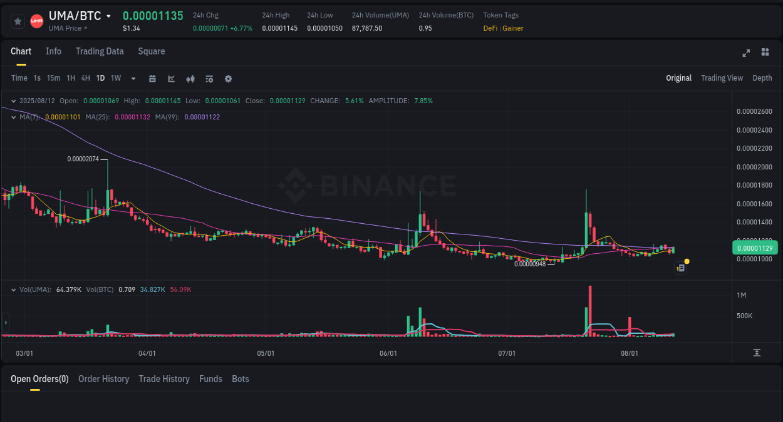Switch to the Trading Data tab
This screenshot has width=783, height=422.
100,51
